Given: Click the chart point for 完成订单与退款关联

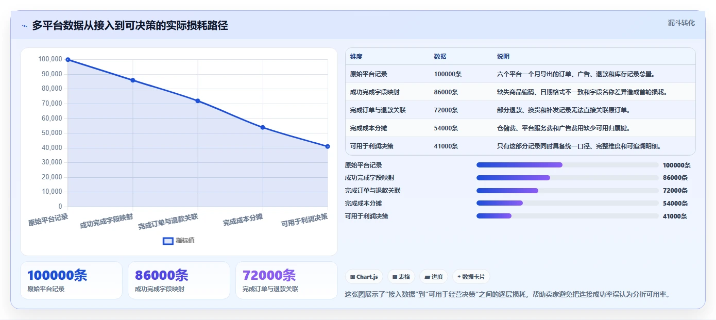Looking at the screenshot, I should (x=198, y=101).
